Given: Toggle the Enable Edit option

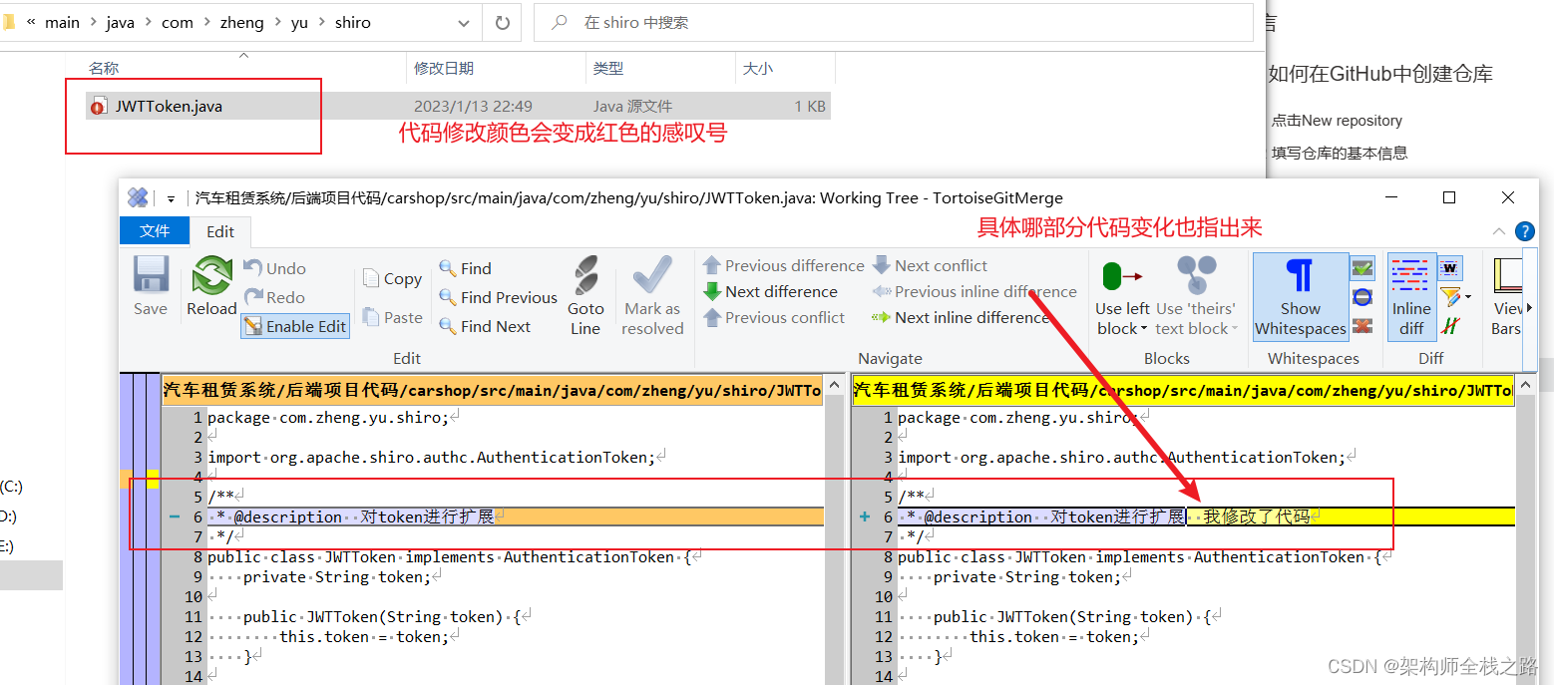Looking at the screenshot, I should (x=295, y=326).
